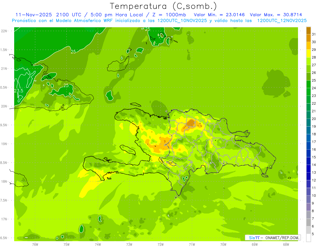This screenshot has width=321, height=248.
Task: Click the purple legend band between 8 and 9
Action: pos(308,207)
